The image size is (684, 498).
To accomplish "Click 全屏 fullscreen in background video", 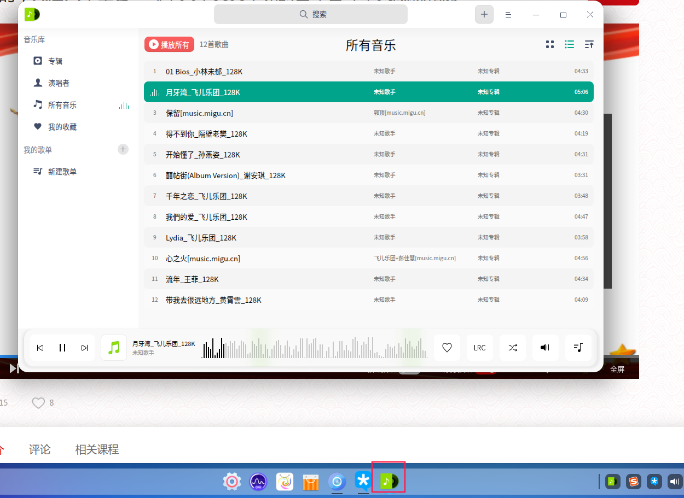I will [x=617, y=369].
